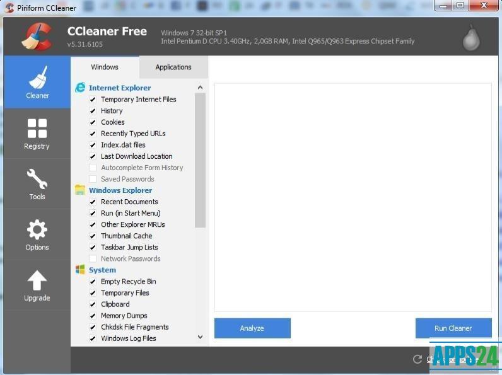
Task: Open the Tools wrench icon
Action: coord(37,179)
